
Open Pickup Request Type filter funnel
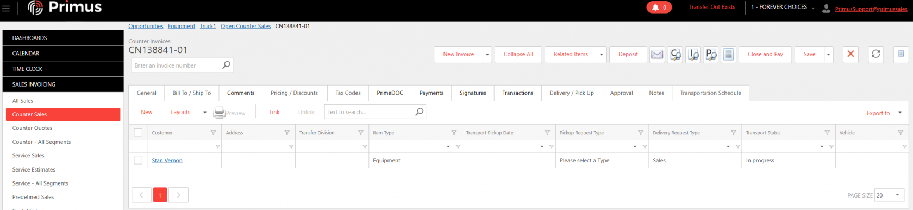tap(640, 133)
